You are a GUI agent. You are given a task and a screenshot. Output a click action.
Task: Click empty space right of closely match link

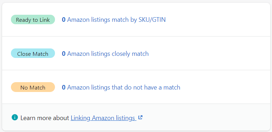(x=208, y=54)
